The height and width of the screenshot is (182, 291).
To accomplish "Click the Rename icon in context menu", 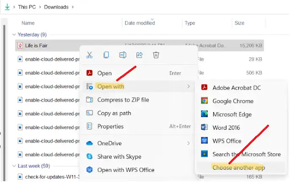I will pyautogui.click(x=123, y=55).
